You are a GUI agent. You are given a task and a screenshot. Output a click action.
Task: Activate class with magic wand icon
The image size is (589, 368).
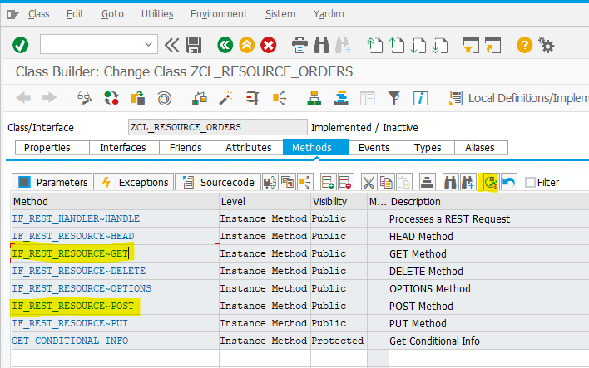click(x=226, y=98)
